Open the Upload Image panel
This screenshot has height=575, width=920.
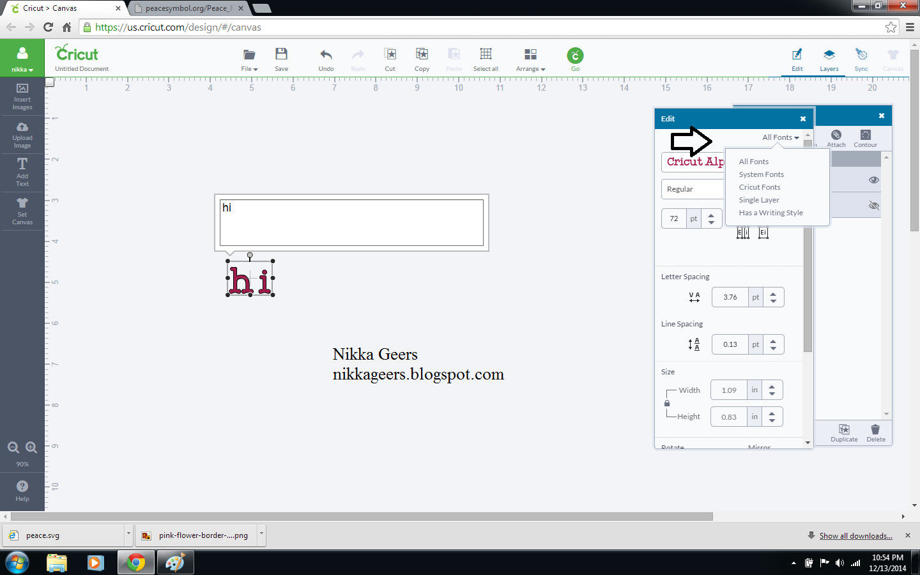tap(22, 135)
